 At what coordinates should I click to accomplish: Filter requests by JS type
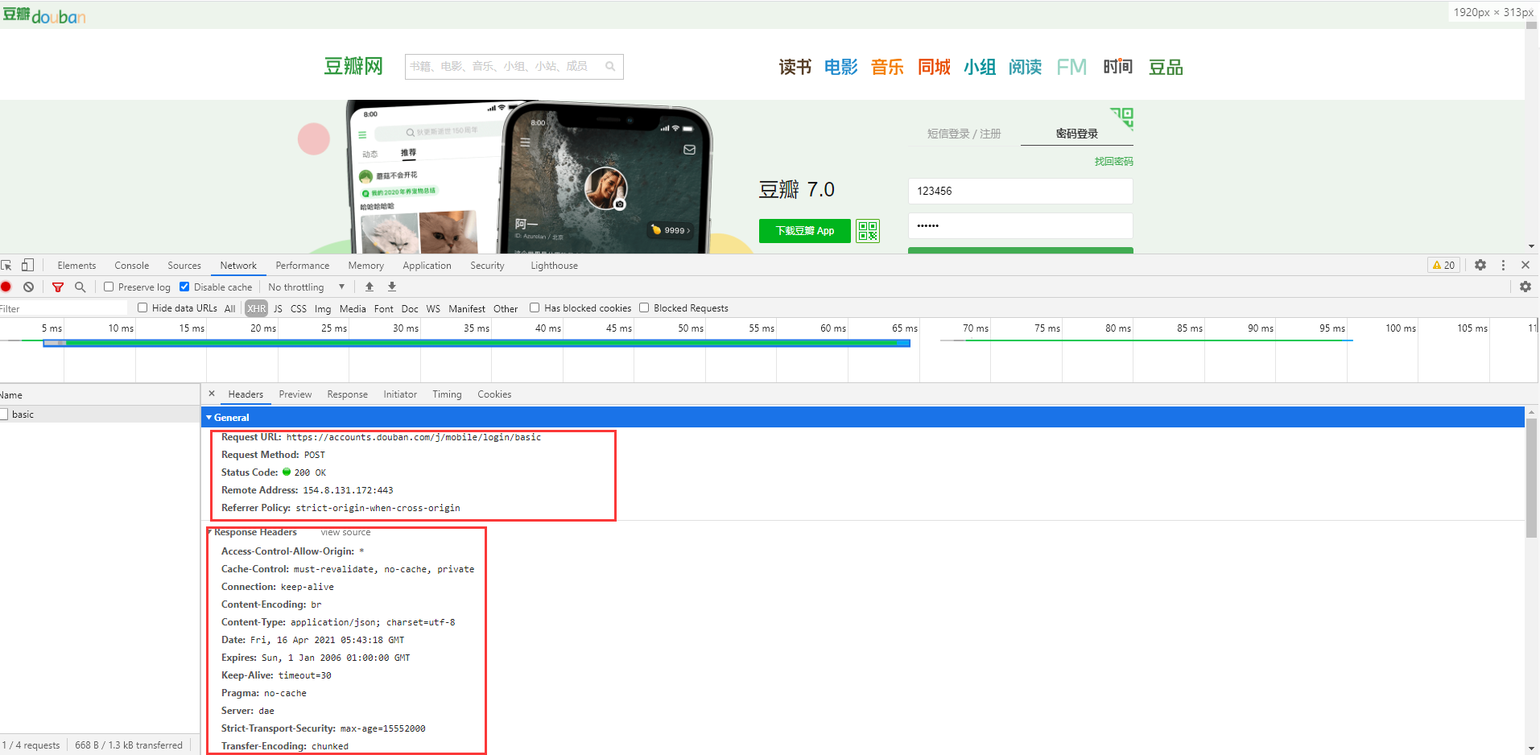tap(278, 308)
